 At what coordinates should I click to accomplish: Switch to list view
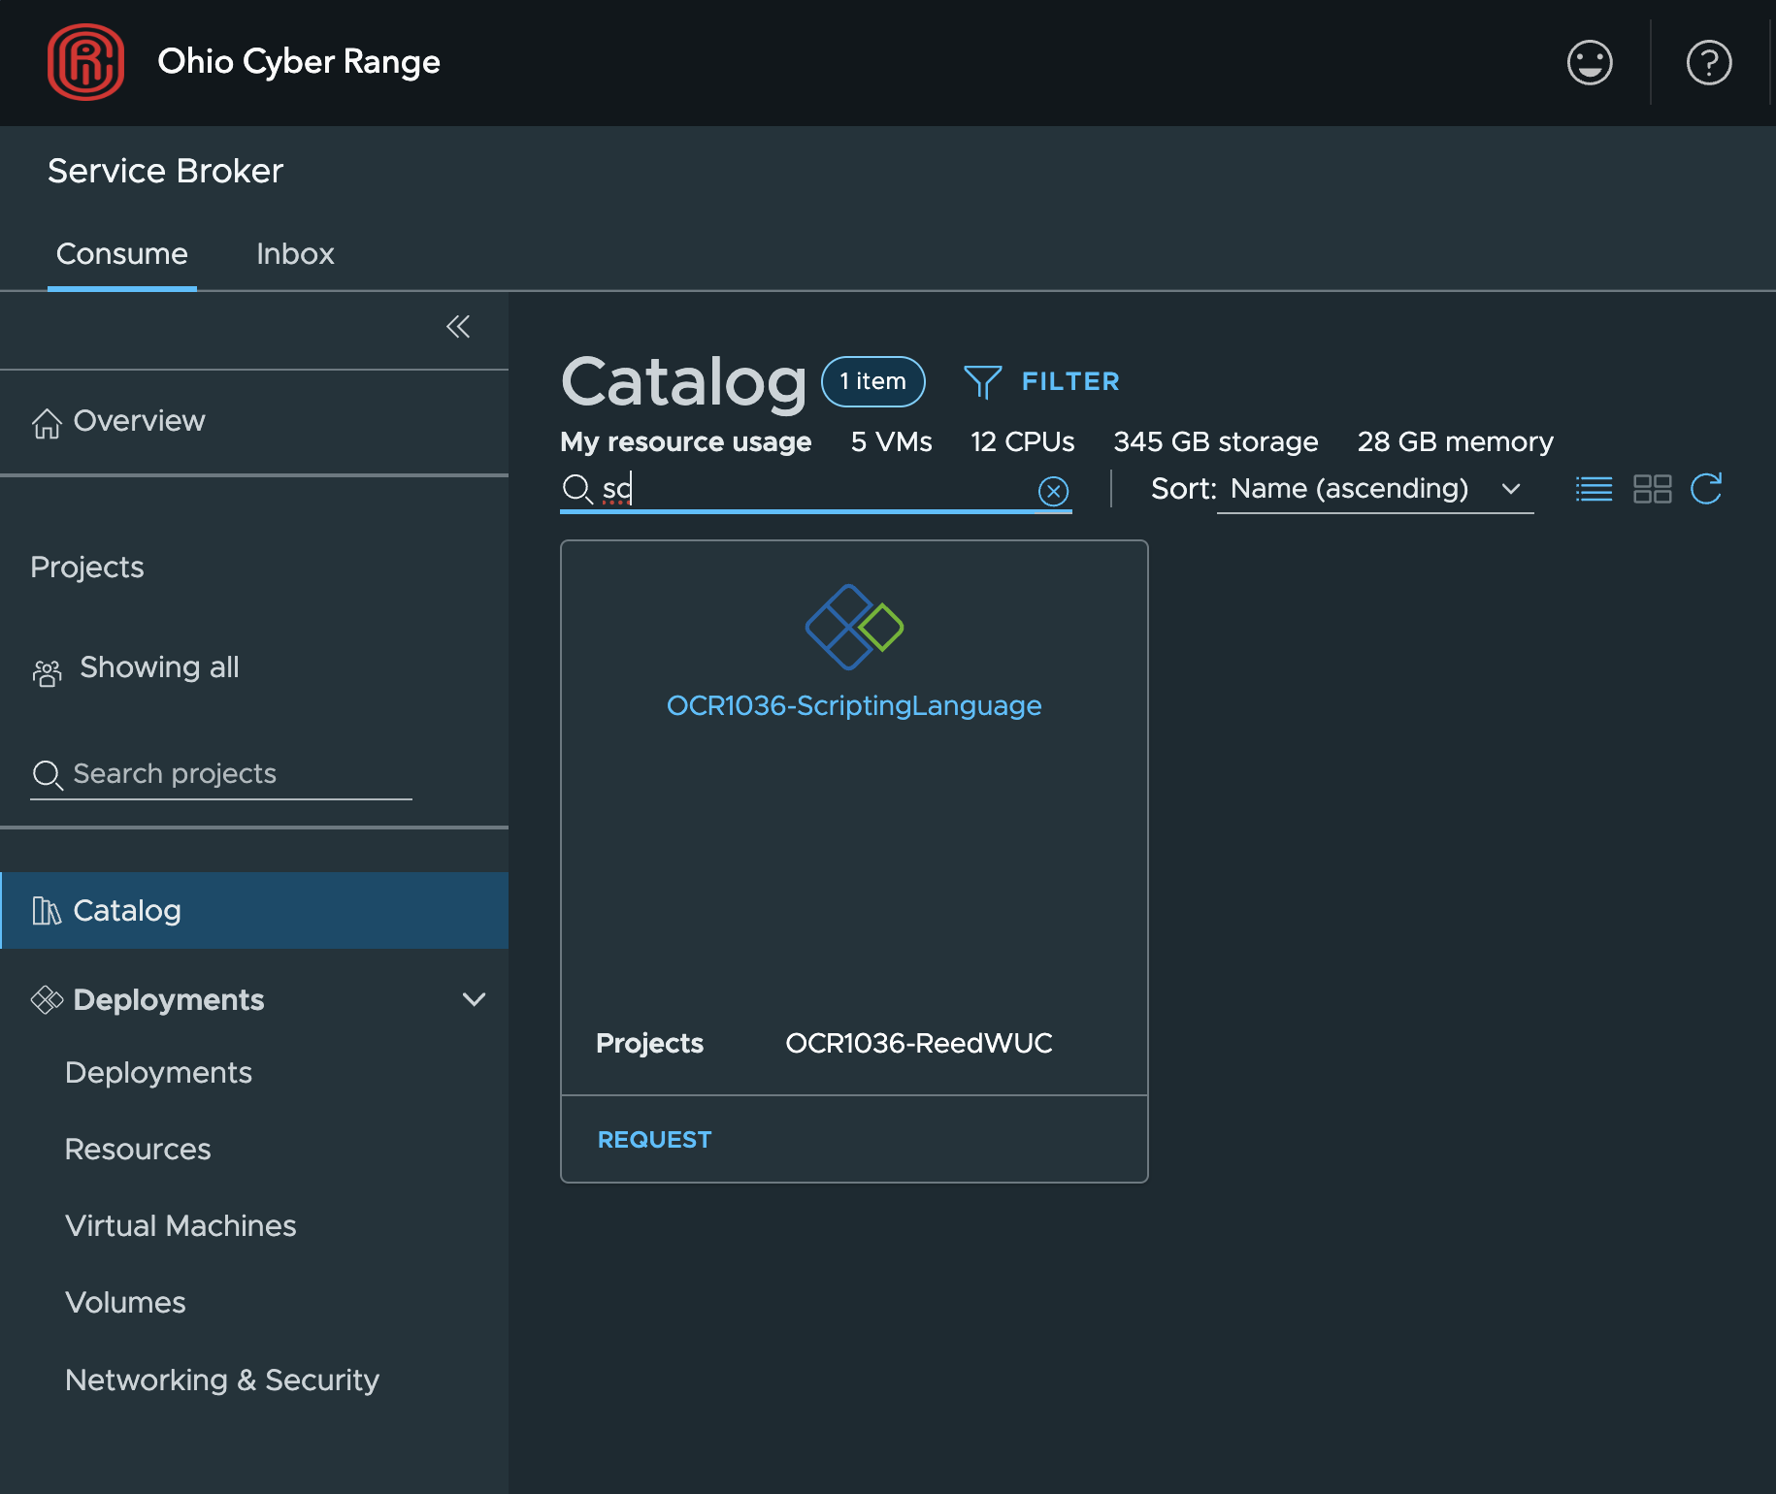(x=1594, y=489)
